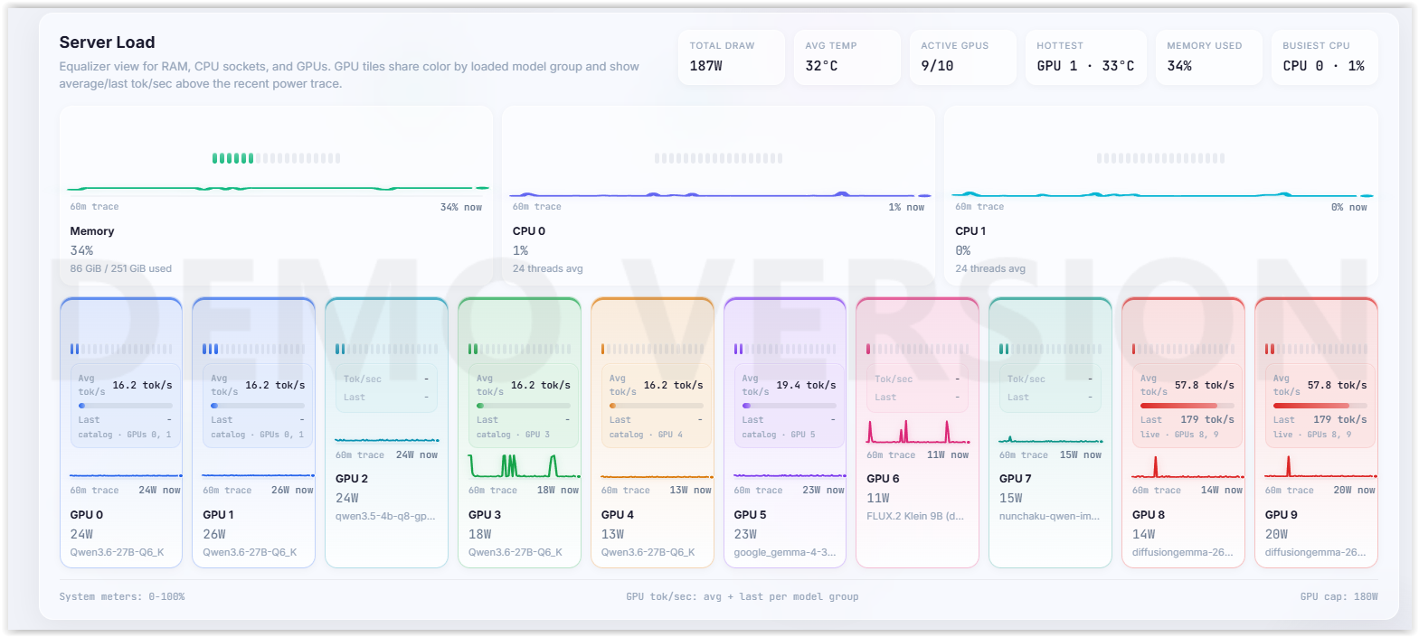
Task: Click the '1% now' label on CPU 0 trace
Action: coord(906,207)
